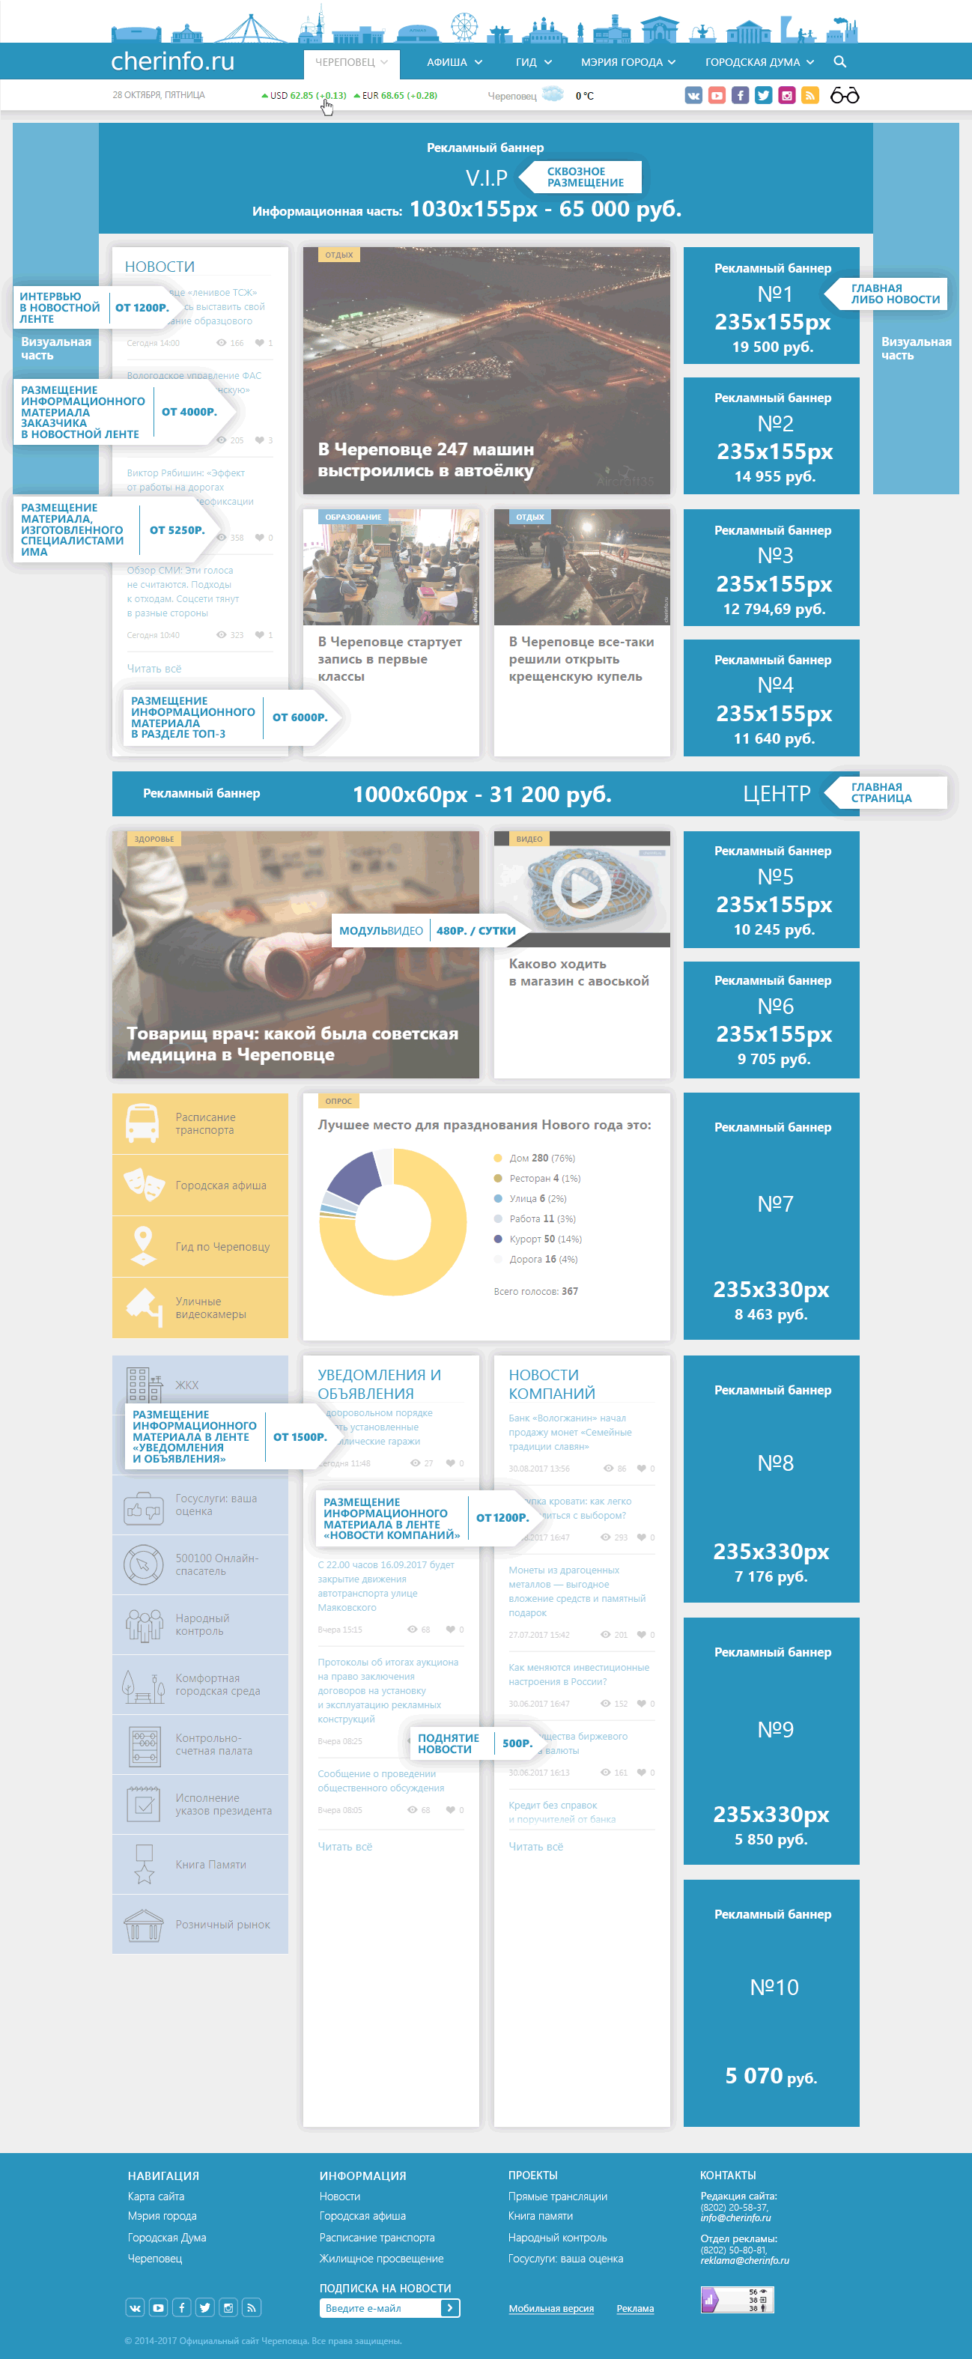
Task: Click Читать всё under Уведомления и объявления
Action: pos(344,1846)
